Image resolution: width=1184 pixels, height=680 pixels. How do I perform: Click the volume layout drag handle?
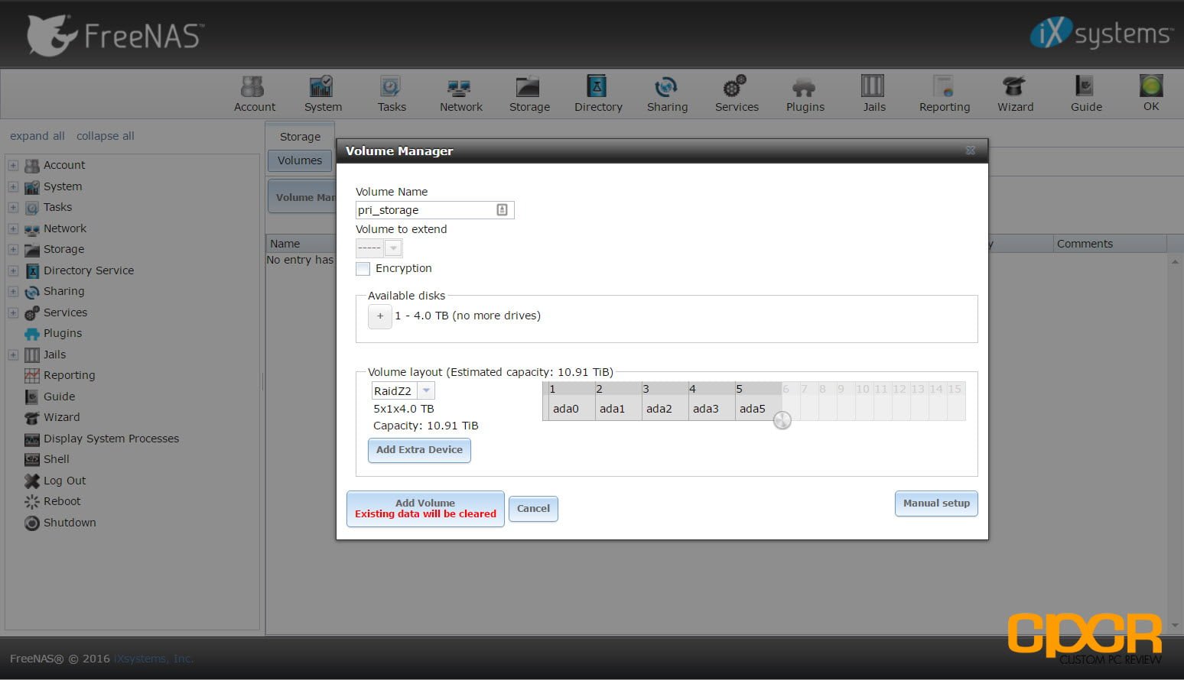782,420
